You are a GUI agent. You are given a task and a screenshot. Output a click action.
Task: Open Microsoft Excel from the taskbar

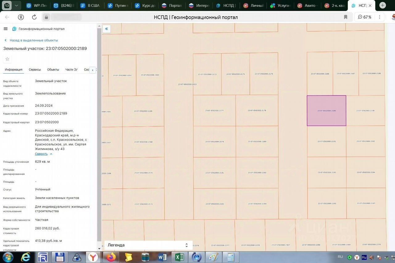[179, 257]
